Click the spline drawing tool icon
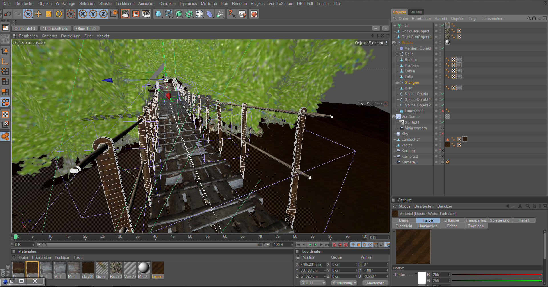 click(x=168, y=14)
